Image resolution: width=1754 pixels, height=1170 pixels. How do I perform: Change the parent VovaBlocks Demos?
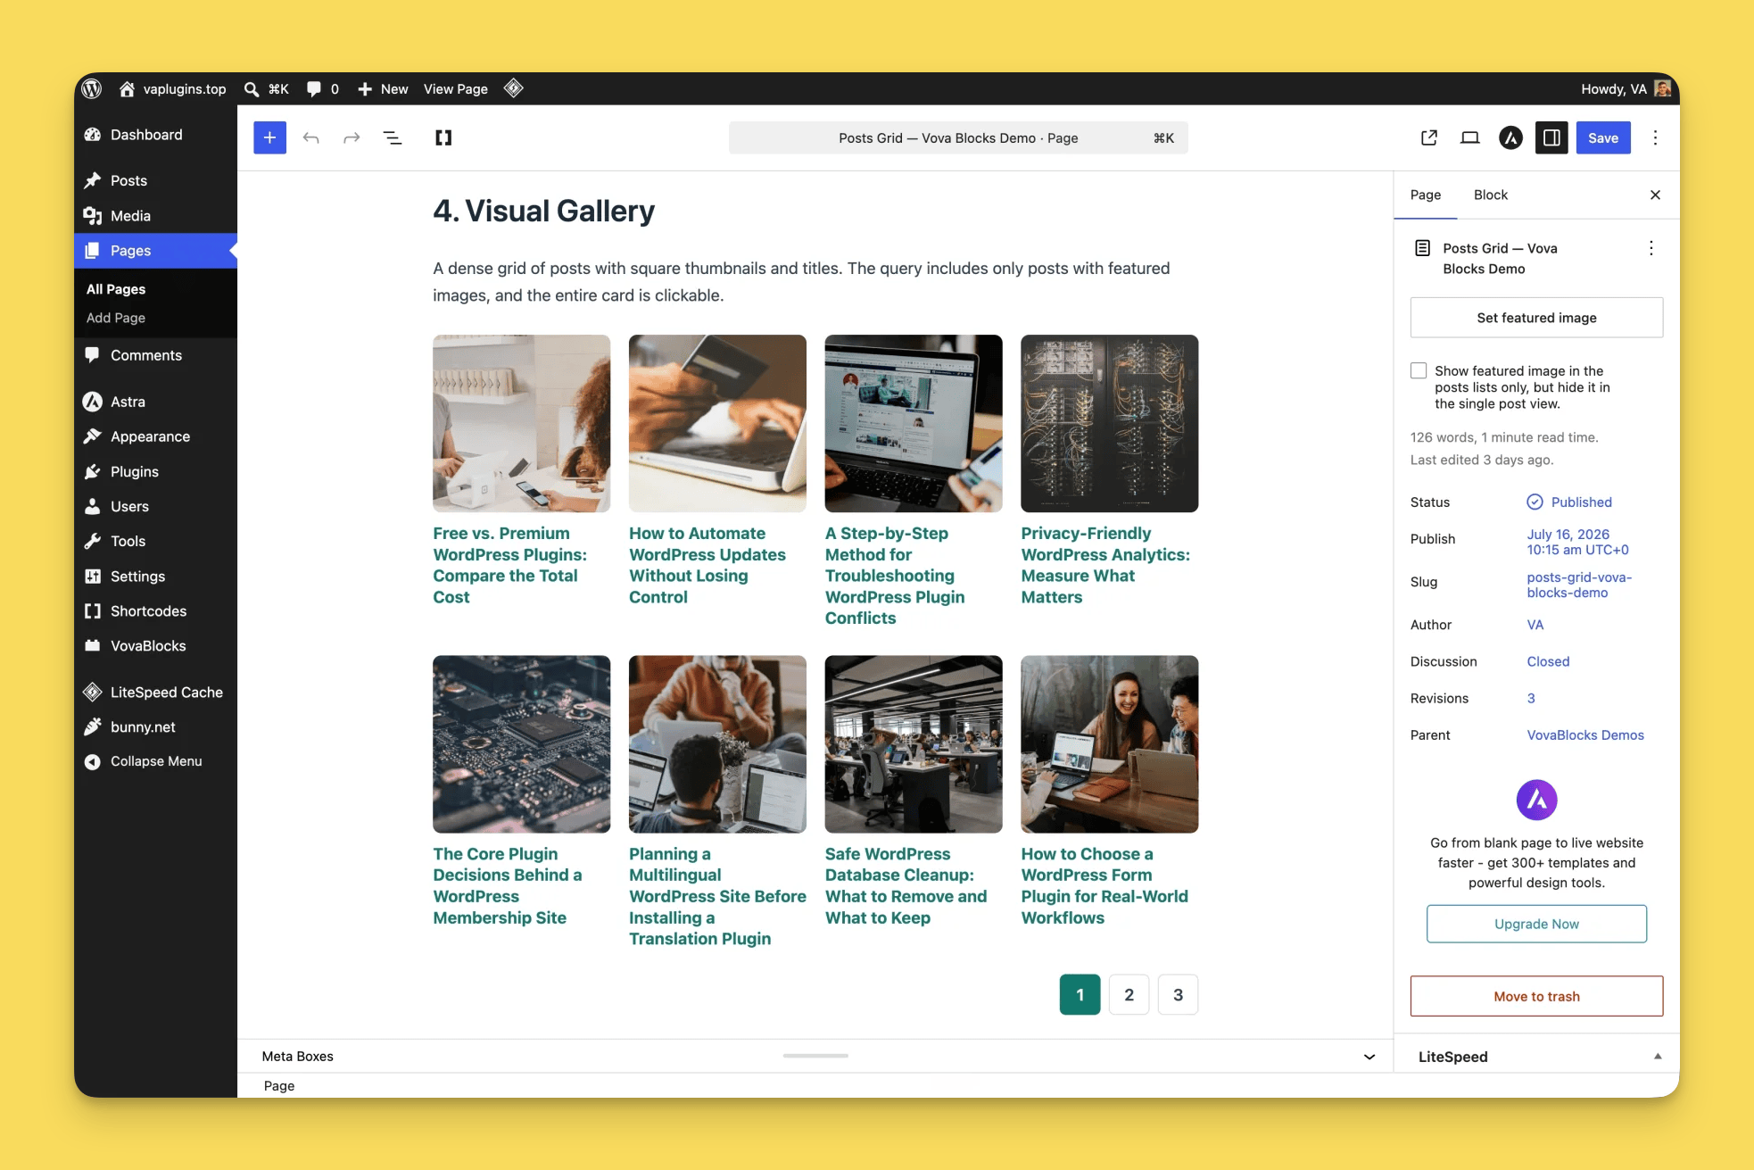(x=1585, y=735)
